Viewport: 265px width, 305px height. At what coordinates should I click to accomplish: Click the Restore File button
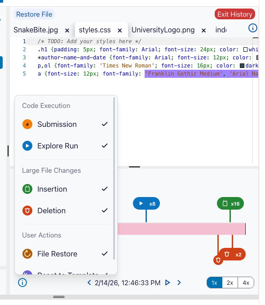(34, 14)
